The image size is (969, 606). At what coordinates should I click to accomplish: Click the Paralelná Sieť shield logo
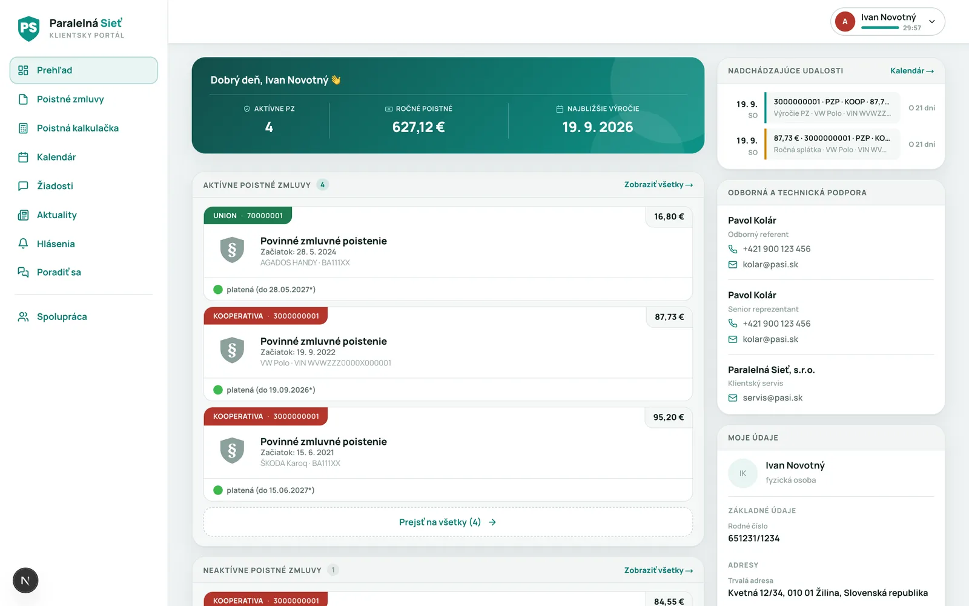pyautogui.click(x=28, y=28)
